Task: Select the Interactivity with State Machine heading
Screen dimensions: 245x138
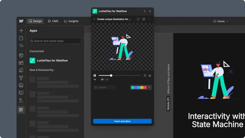Action: [216, 120]
